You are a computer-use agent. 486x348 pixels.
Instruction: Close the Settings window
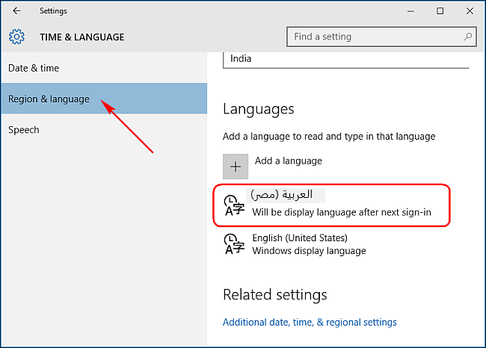(470, 11)
